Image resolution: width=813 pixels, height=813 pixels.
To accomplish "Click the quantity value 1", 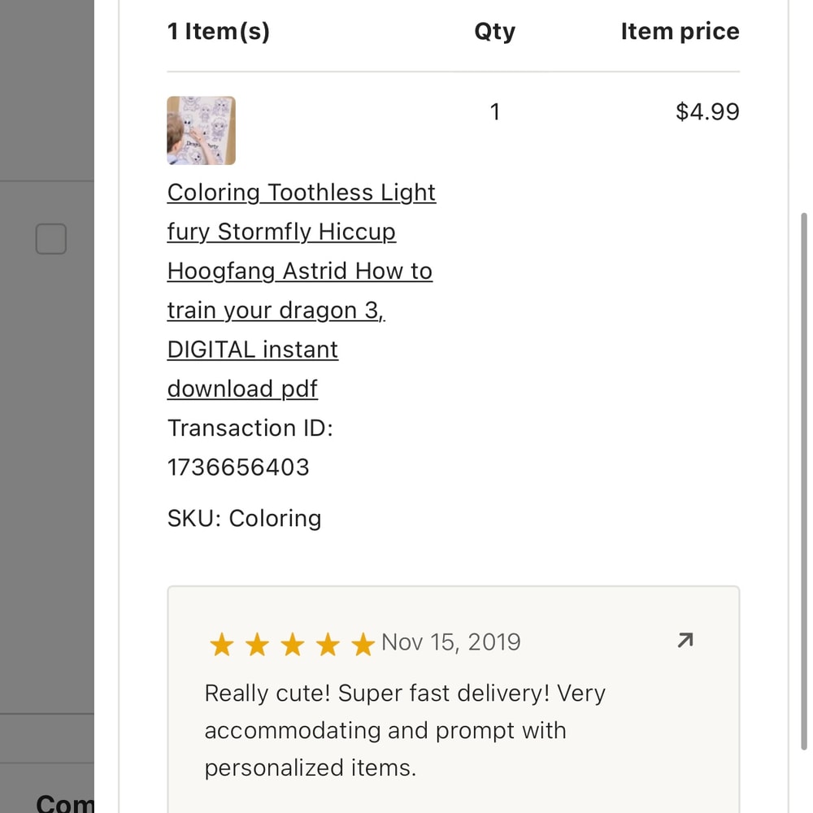I will pyautogui.click(x=494, y=111).
